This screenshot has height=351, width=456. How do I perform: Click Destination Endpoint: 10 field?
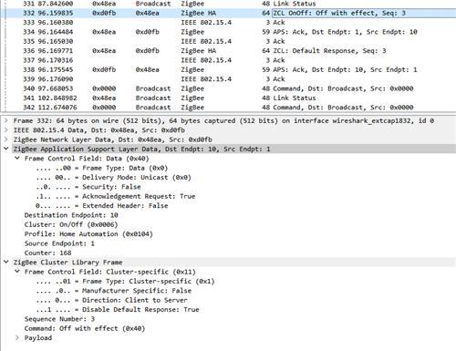coord(71,215)
